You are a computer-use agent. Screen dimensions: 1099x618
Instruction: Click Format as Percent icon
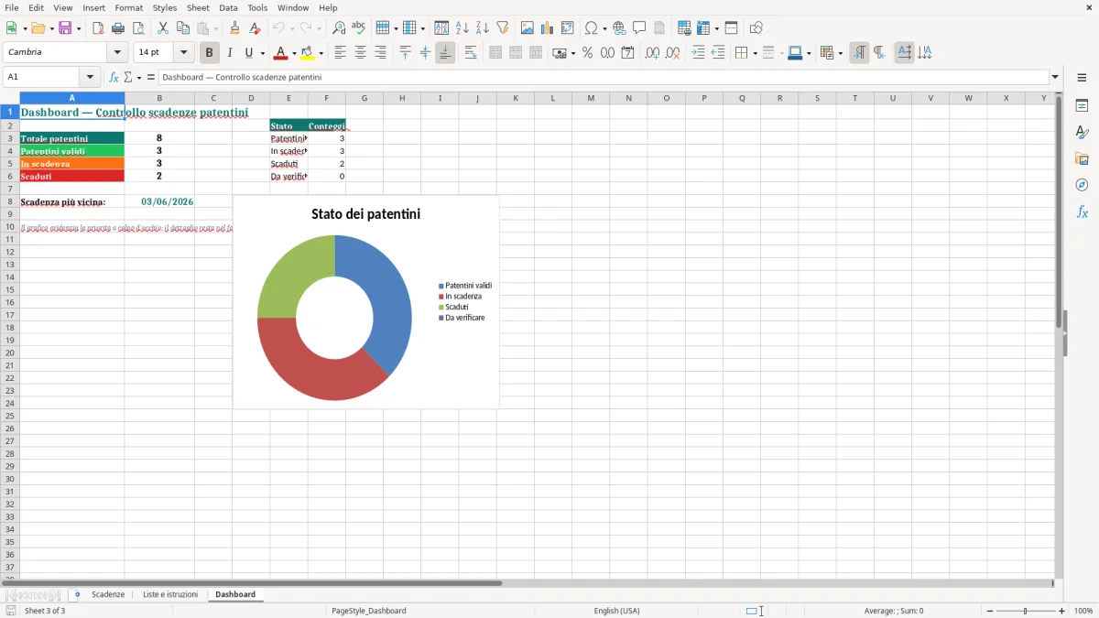pyautogui.click(x=588, y=53)
